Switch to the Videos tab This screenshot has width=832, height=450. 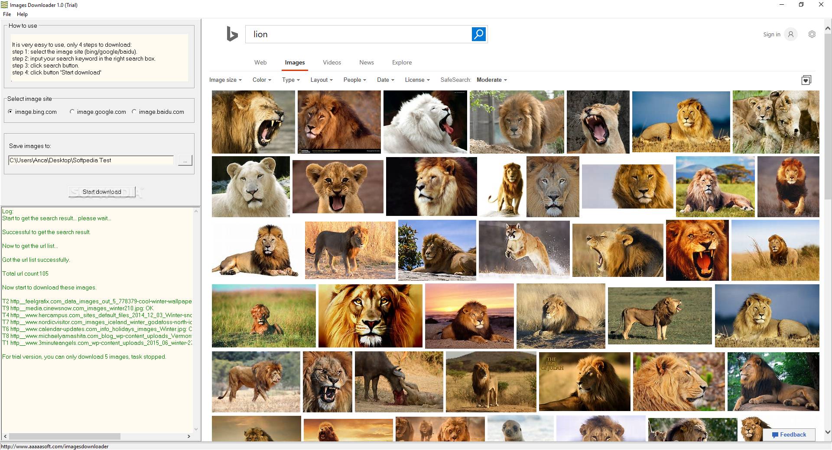pyautogui.click(x=332, y=62)
